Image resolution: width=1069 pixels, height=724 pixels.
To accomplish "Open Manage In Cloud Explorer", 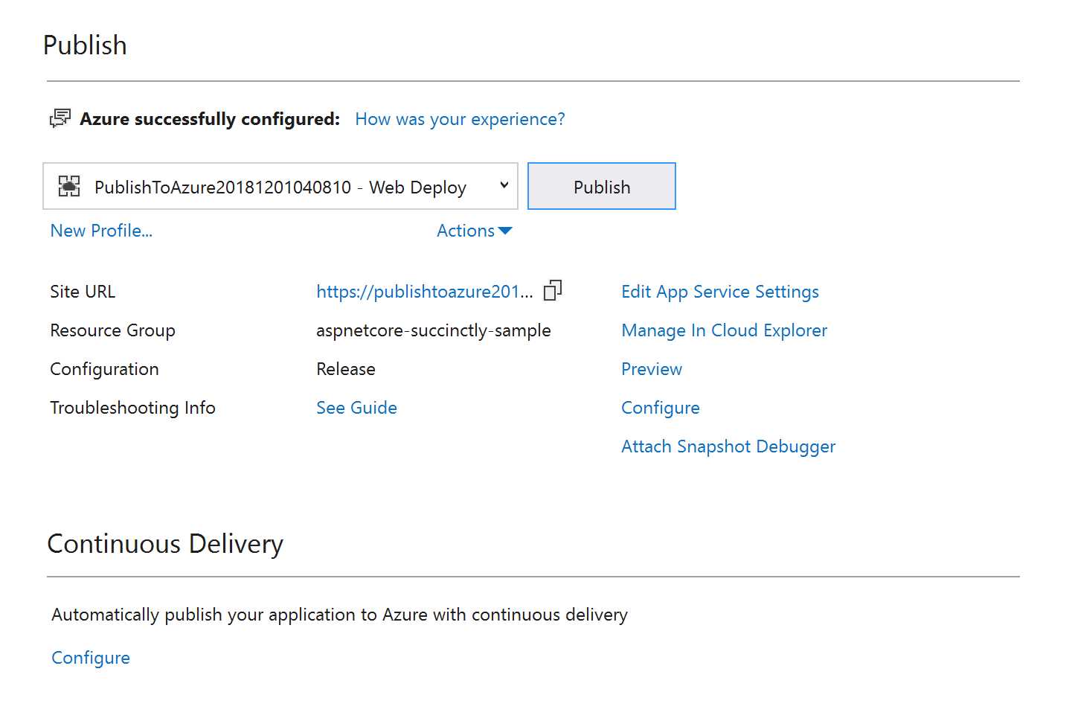I will (724, 330).
